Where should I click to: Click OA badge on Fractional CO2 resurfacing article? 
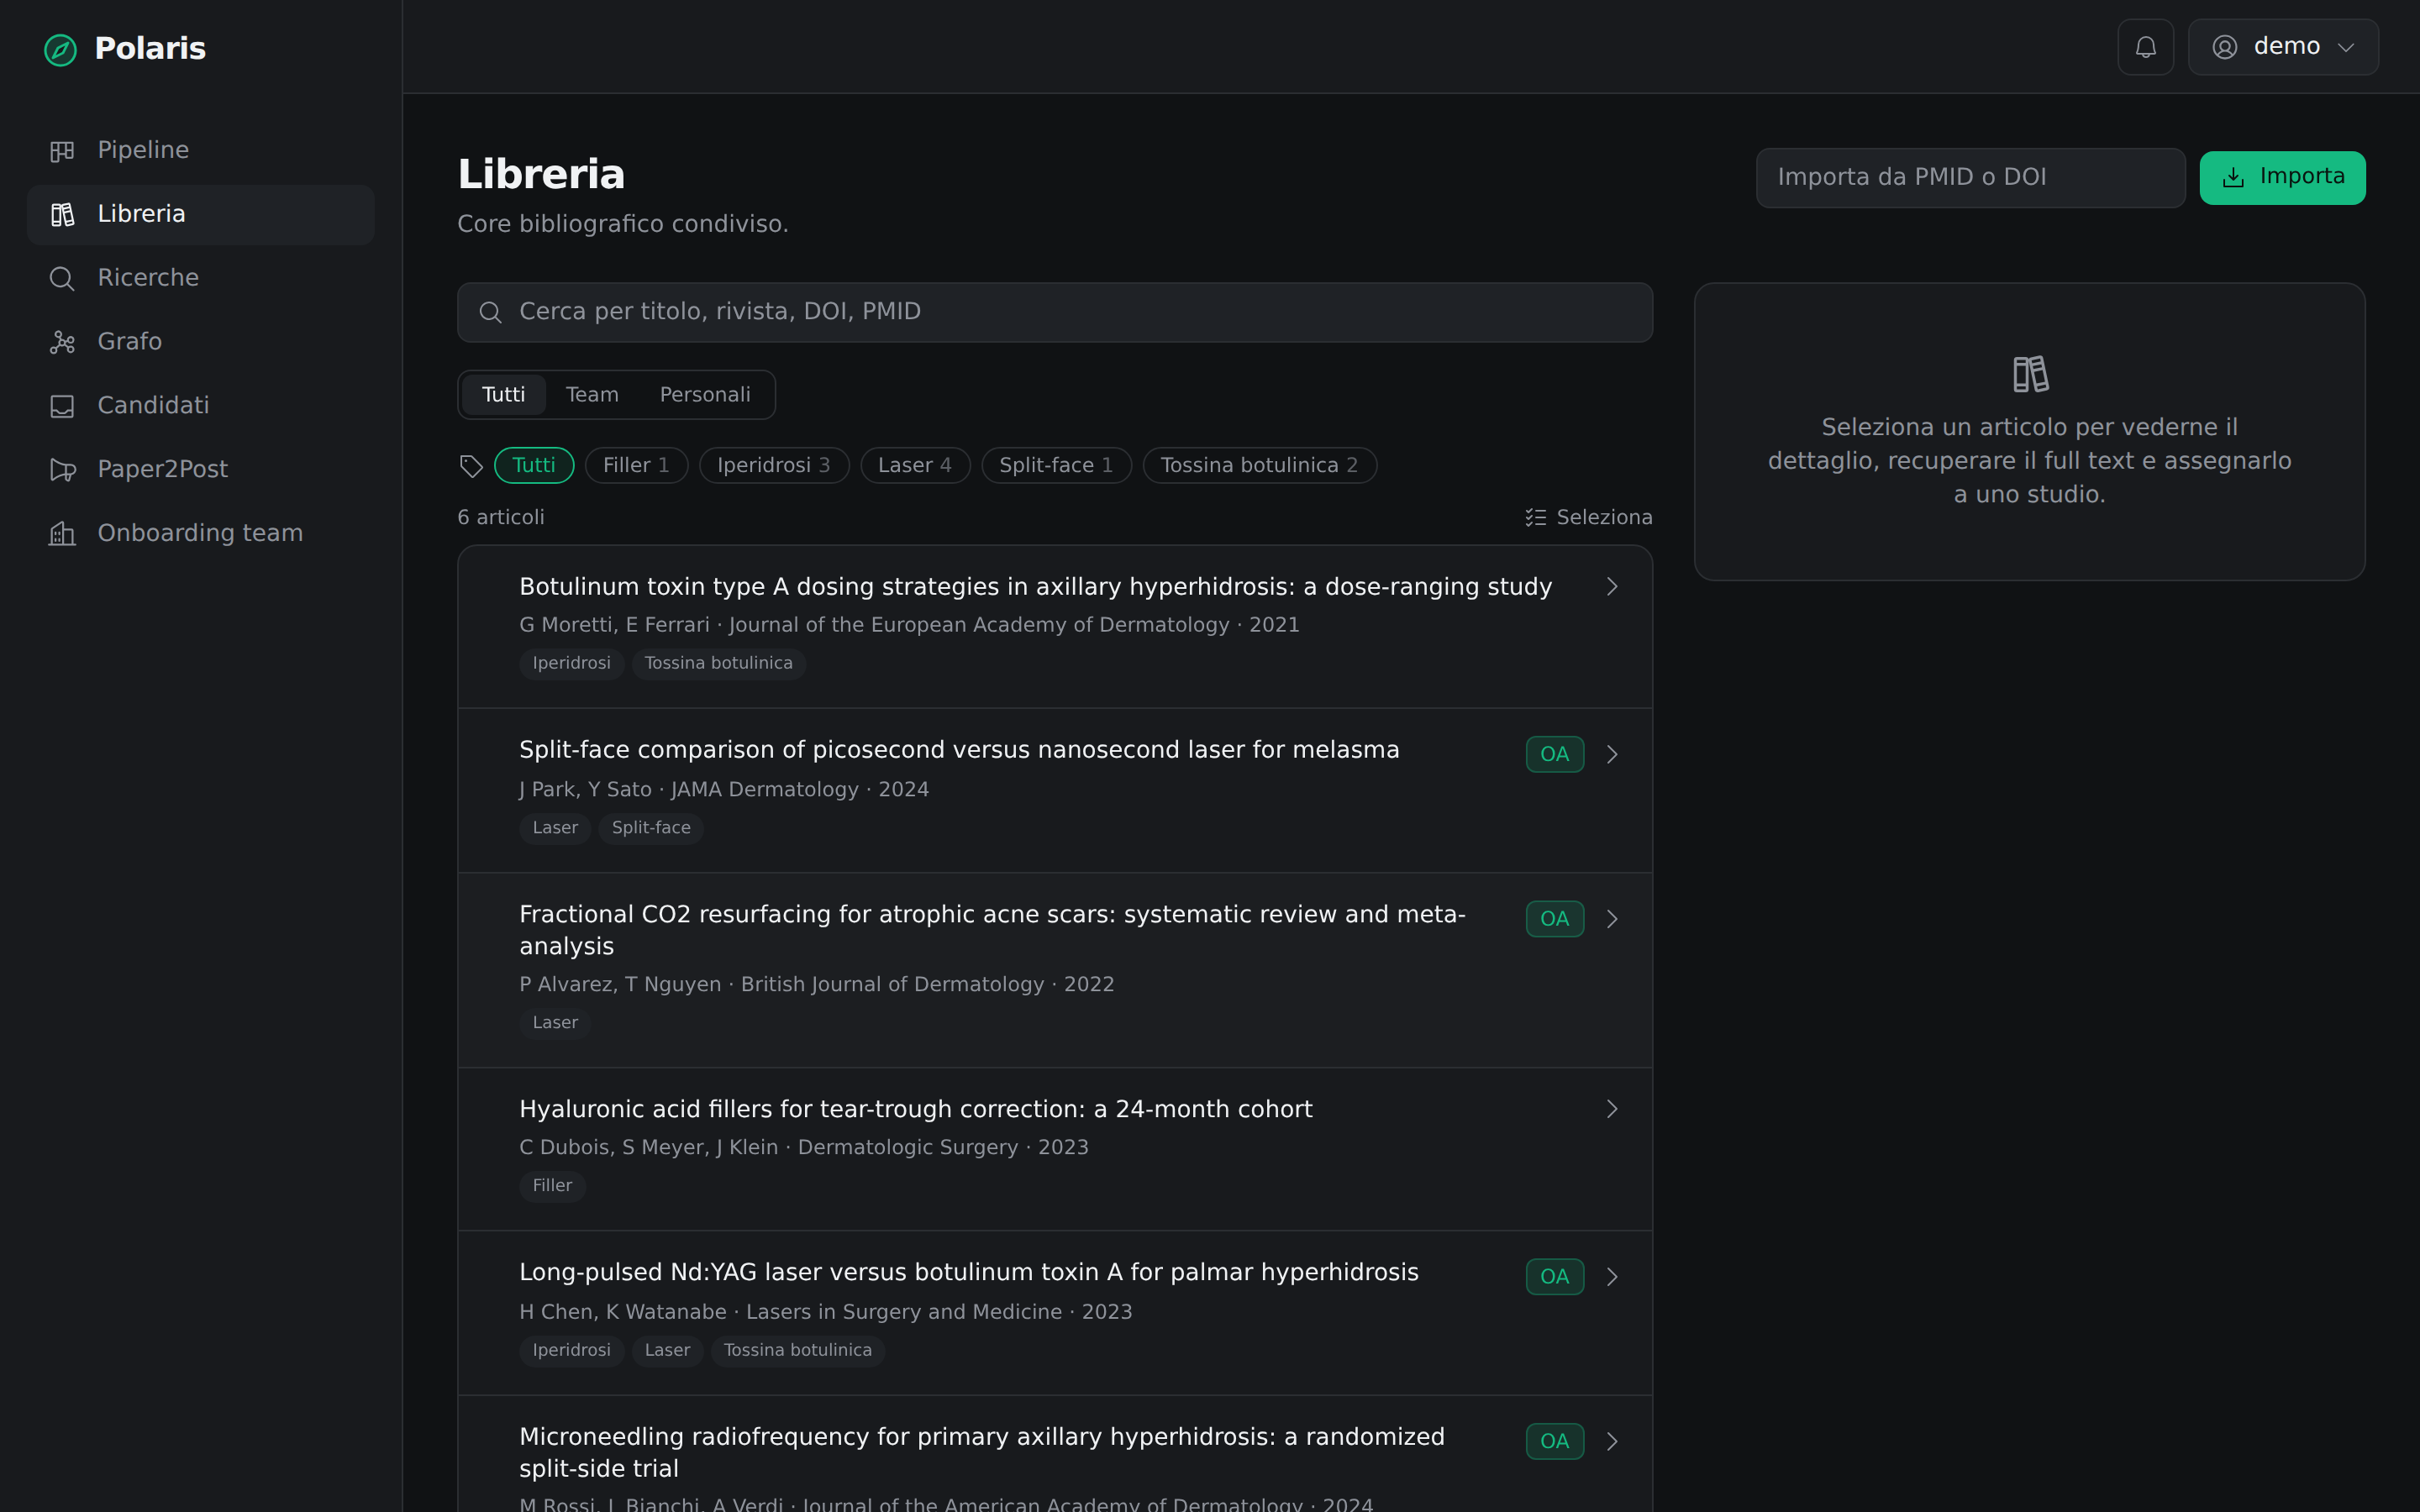click(1554, 919)
